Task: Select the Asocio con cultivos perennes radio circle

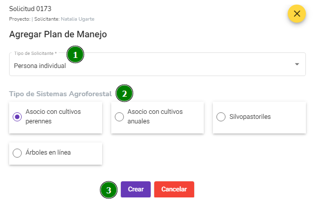Action: [17, 117]
